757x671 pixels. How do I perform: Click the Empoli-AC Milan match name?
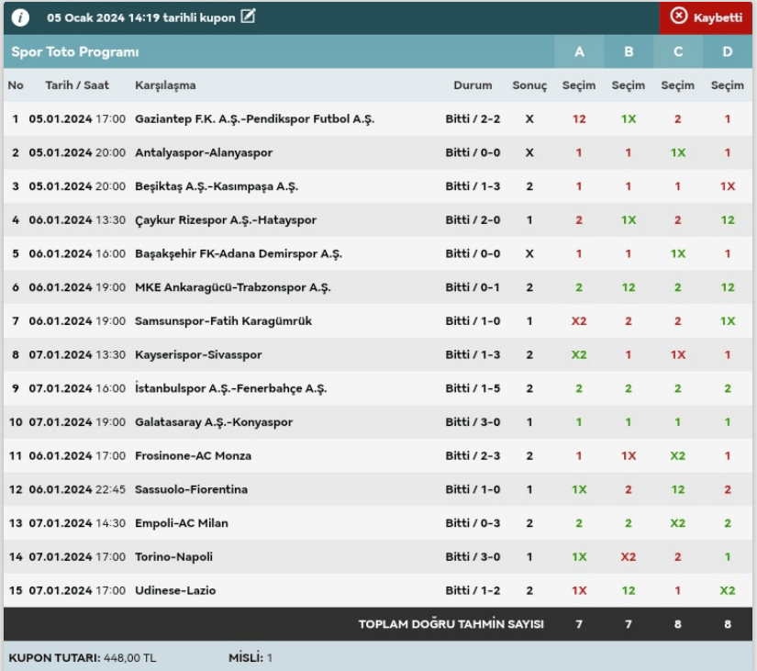click(181, 523)
